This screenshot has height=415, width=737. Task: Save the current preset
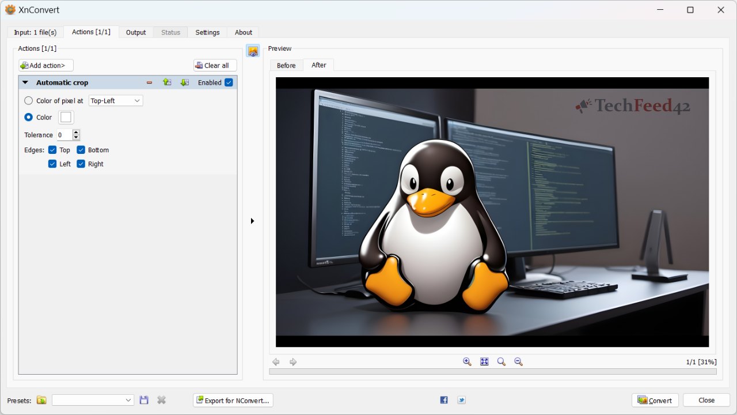144,400
